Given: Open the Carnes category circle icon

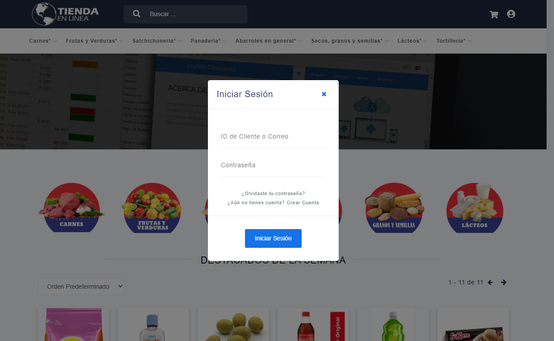Looking at the screenshot, I should (x=71, y=207).
